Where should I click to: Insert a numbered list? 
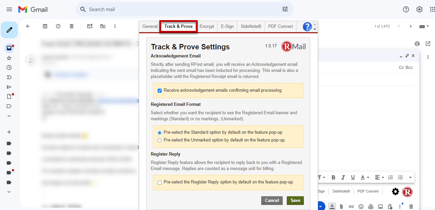pyautogui.click(x=391, y=177)
